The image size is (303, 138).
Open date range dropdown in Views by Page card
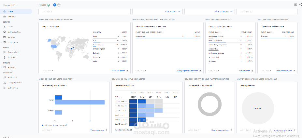(141, 71)
